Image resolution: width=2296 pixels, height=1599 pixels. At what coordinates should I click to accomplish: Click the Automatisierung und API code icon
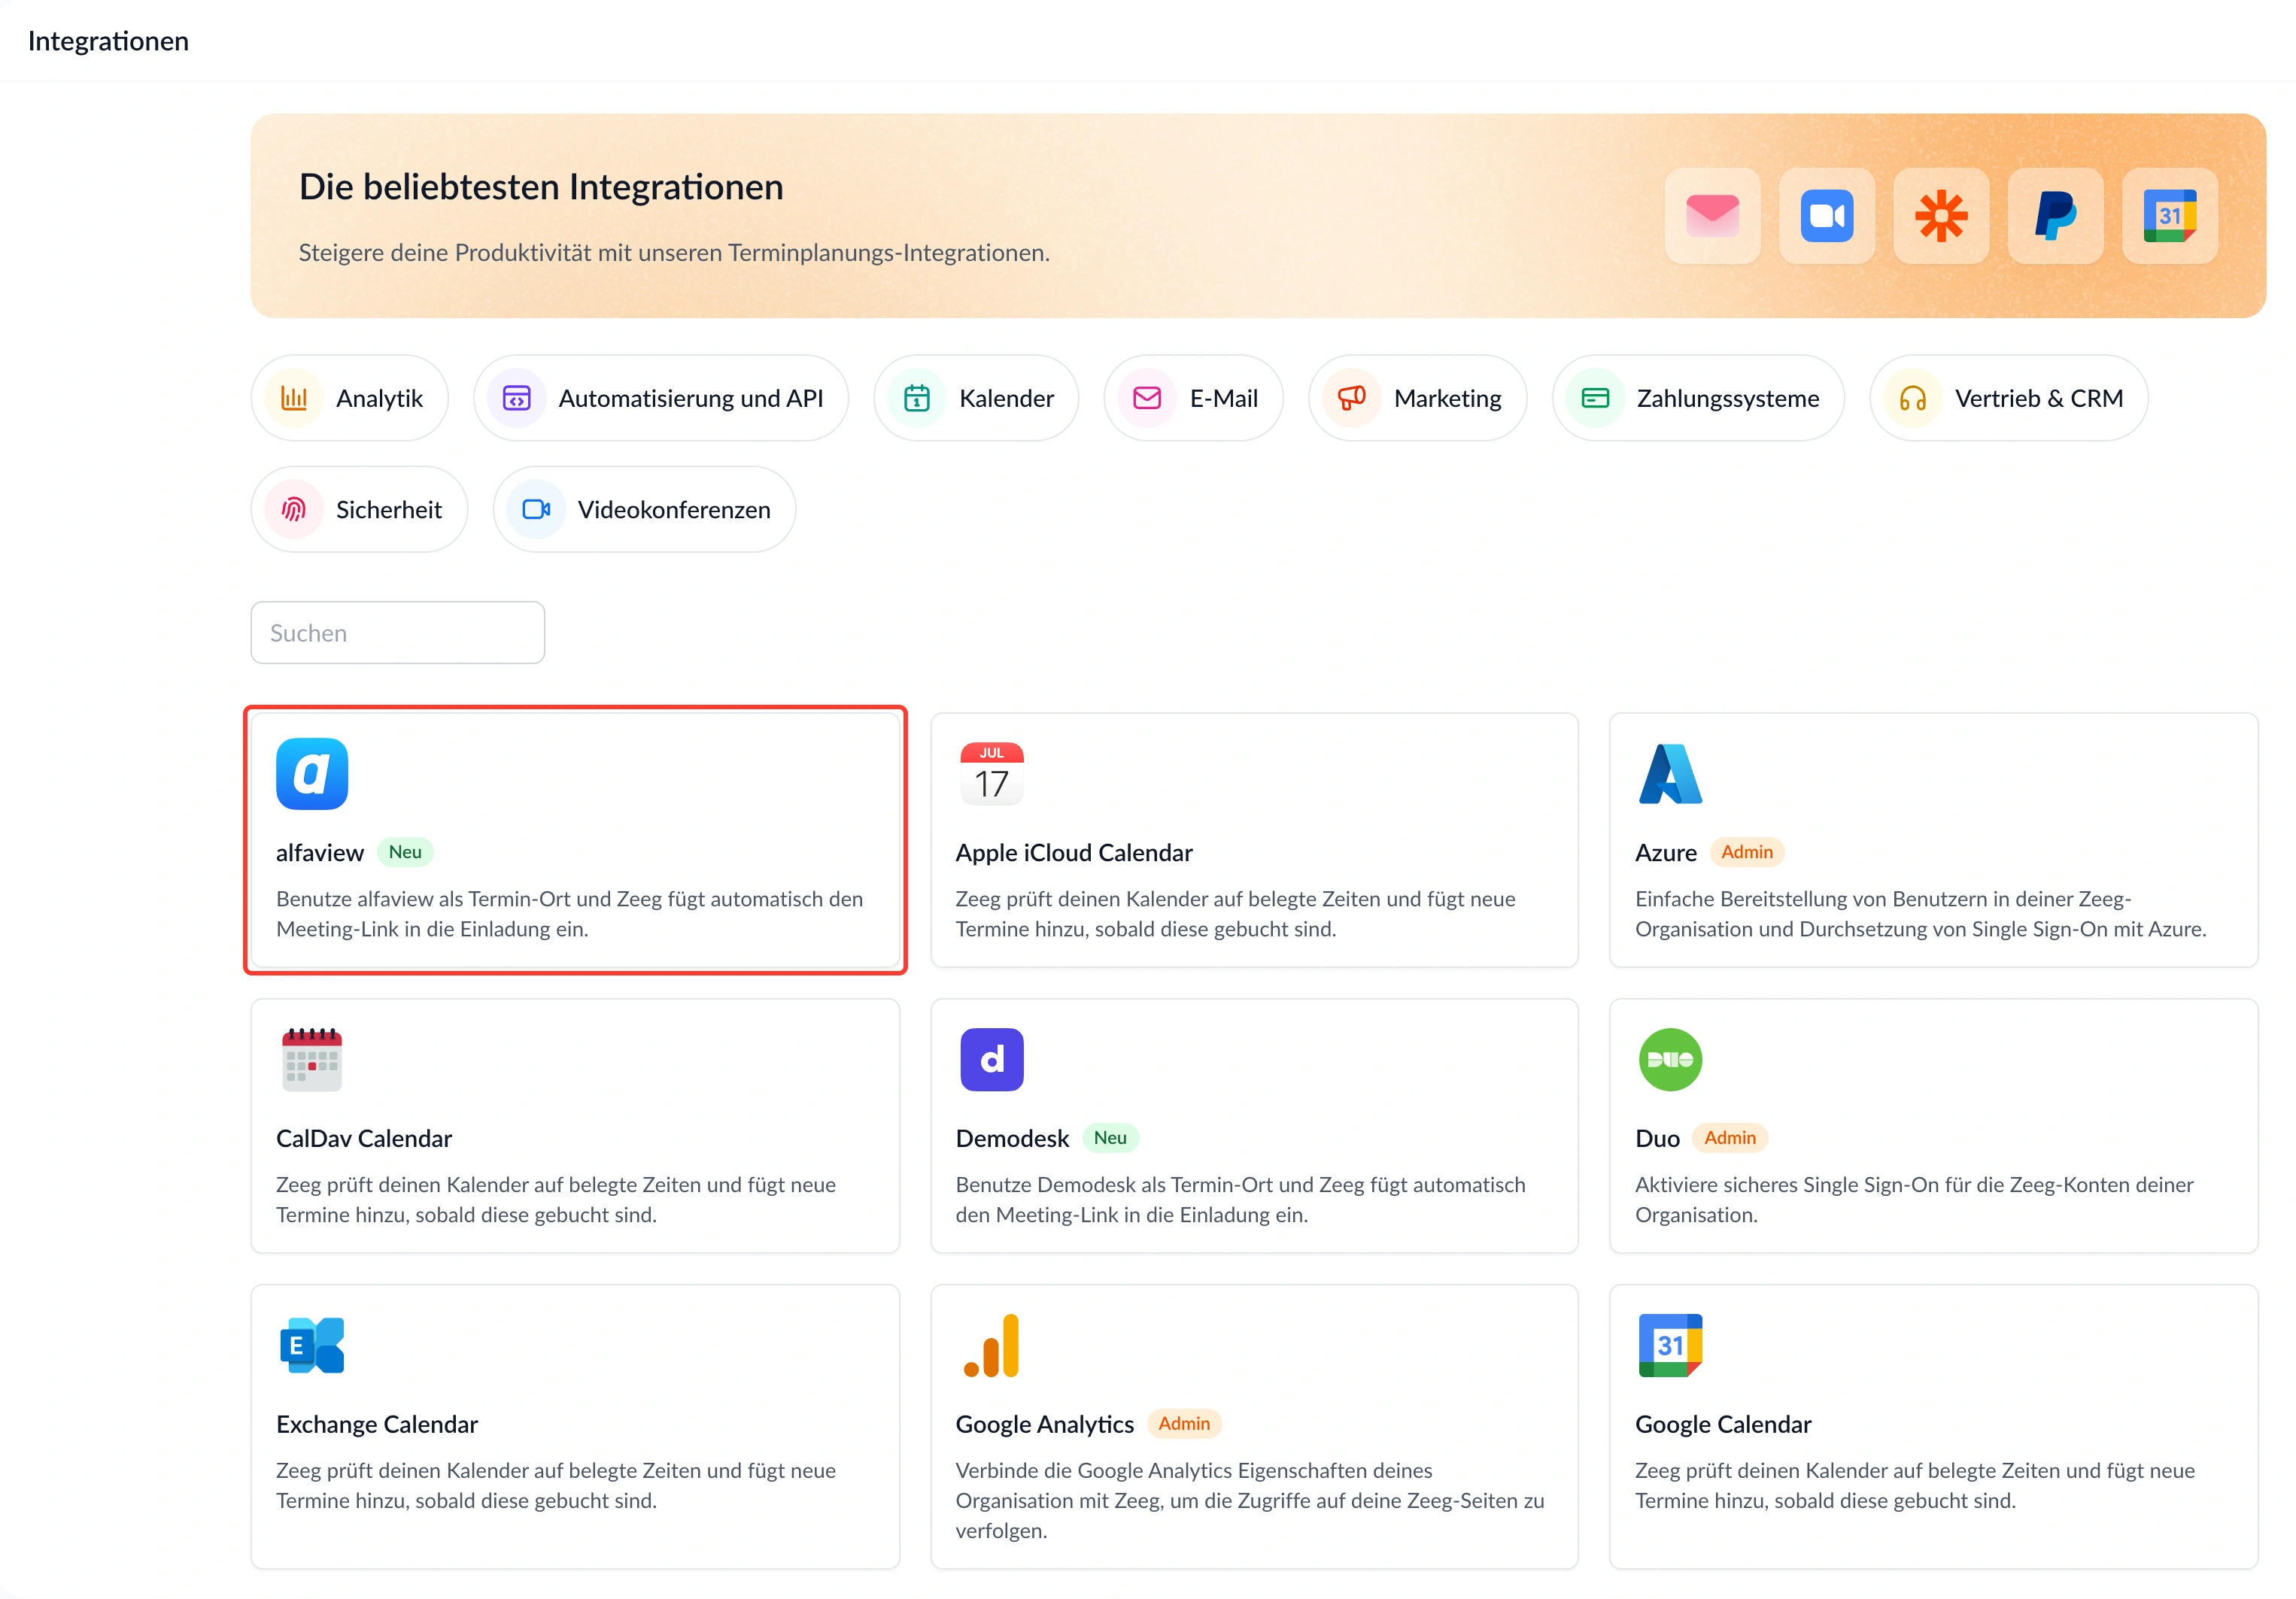pyautogui.click(x=516, y=398)
